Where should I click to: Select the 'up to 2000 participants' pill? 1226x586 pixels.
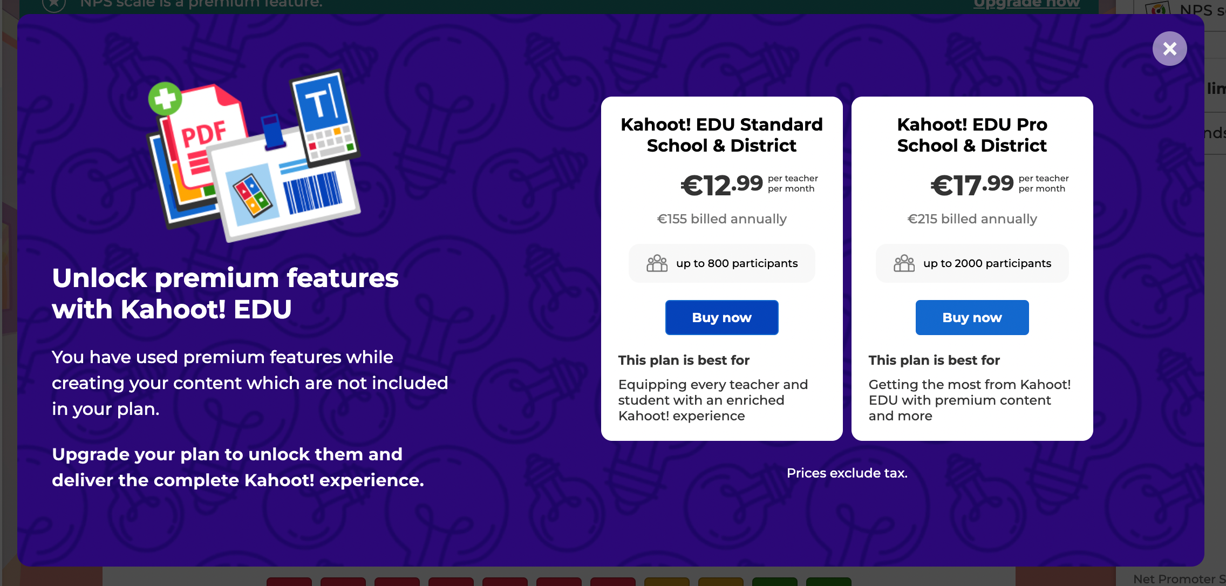coord(972,263)
